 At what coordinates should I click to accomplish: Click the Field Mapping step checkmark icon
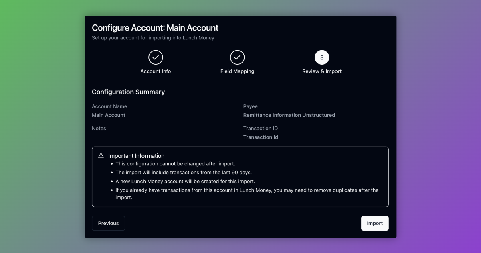237,57
